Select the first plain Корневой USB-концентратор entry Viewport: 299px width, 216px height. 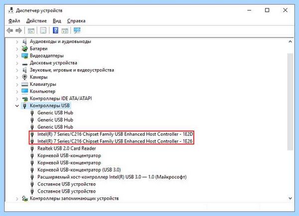69,155
